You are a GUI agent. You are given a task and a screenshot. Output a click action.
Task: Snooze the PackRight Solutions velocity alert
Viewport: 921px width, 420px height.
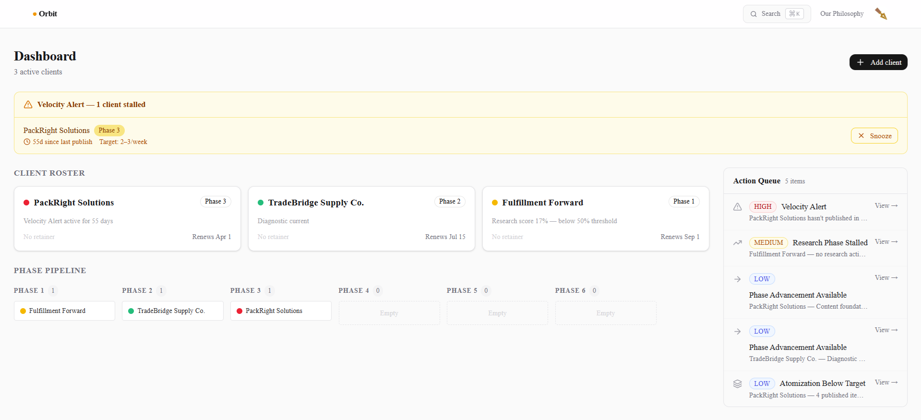point(874,136)
